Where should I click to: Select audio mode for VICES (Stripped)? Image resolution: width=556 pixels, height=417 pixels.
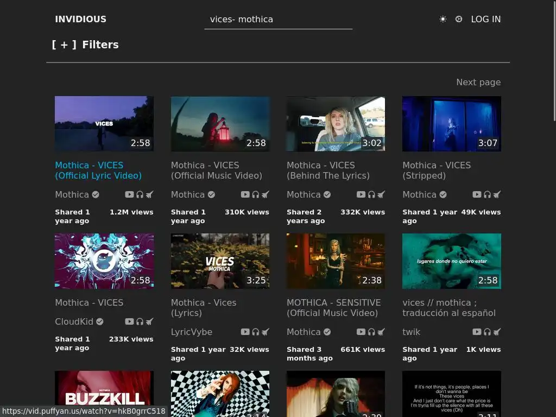487,194
